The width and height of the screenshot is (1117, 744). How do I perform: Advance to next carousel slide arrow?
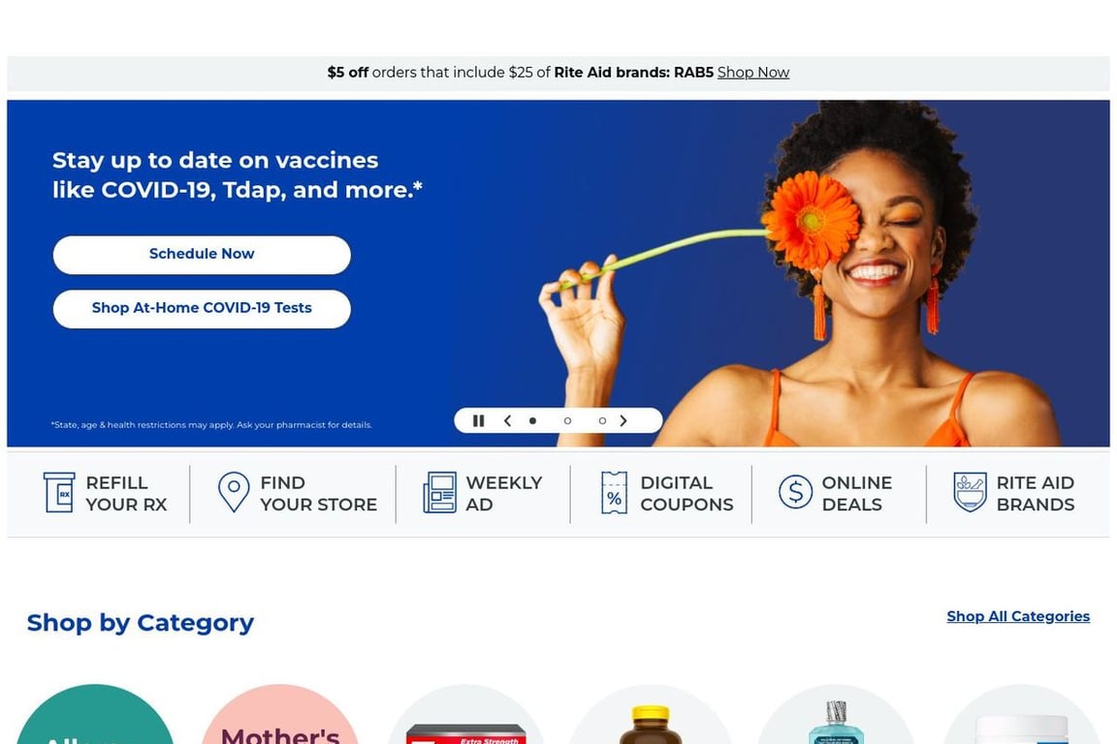(623, 420)
